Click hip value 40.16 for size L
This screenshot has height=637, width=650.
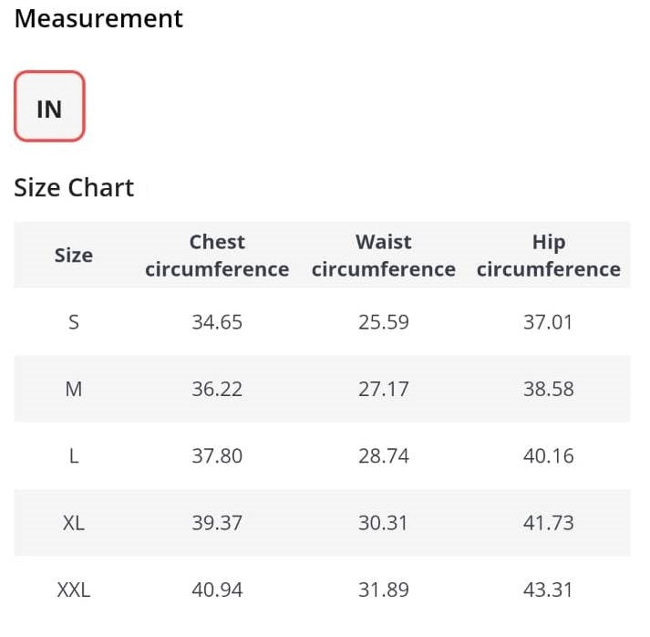point(549,455)
